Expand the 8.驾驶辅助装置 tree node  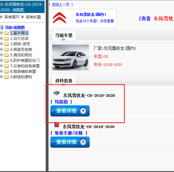coord(1,71)
